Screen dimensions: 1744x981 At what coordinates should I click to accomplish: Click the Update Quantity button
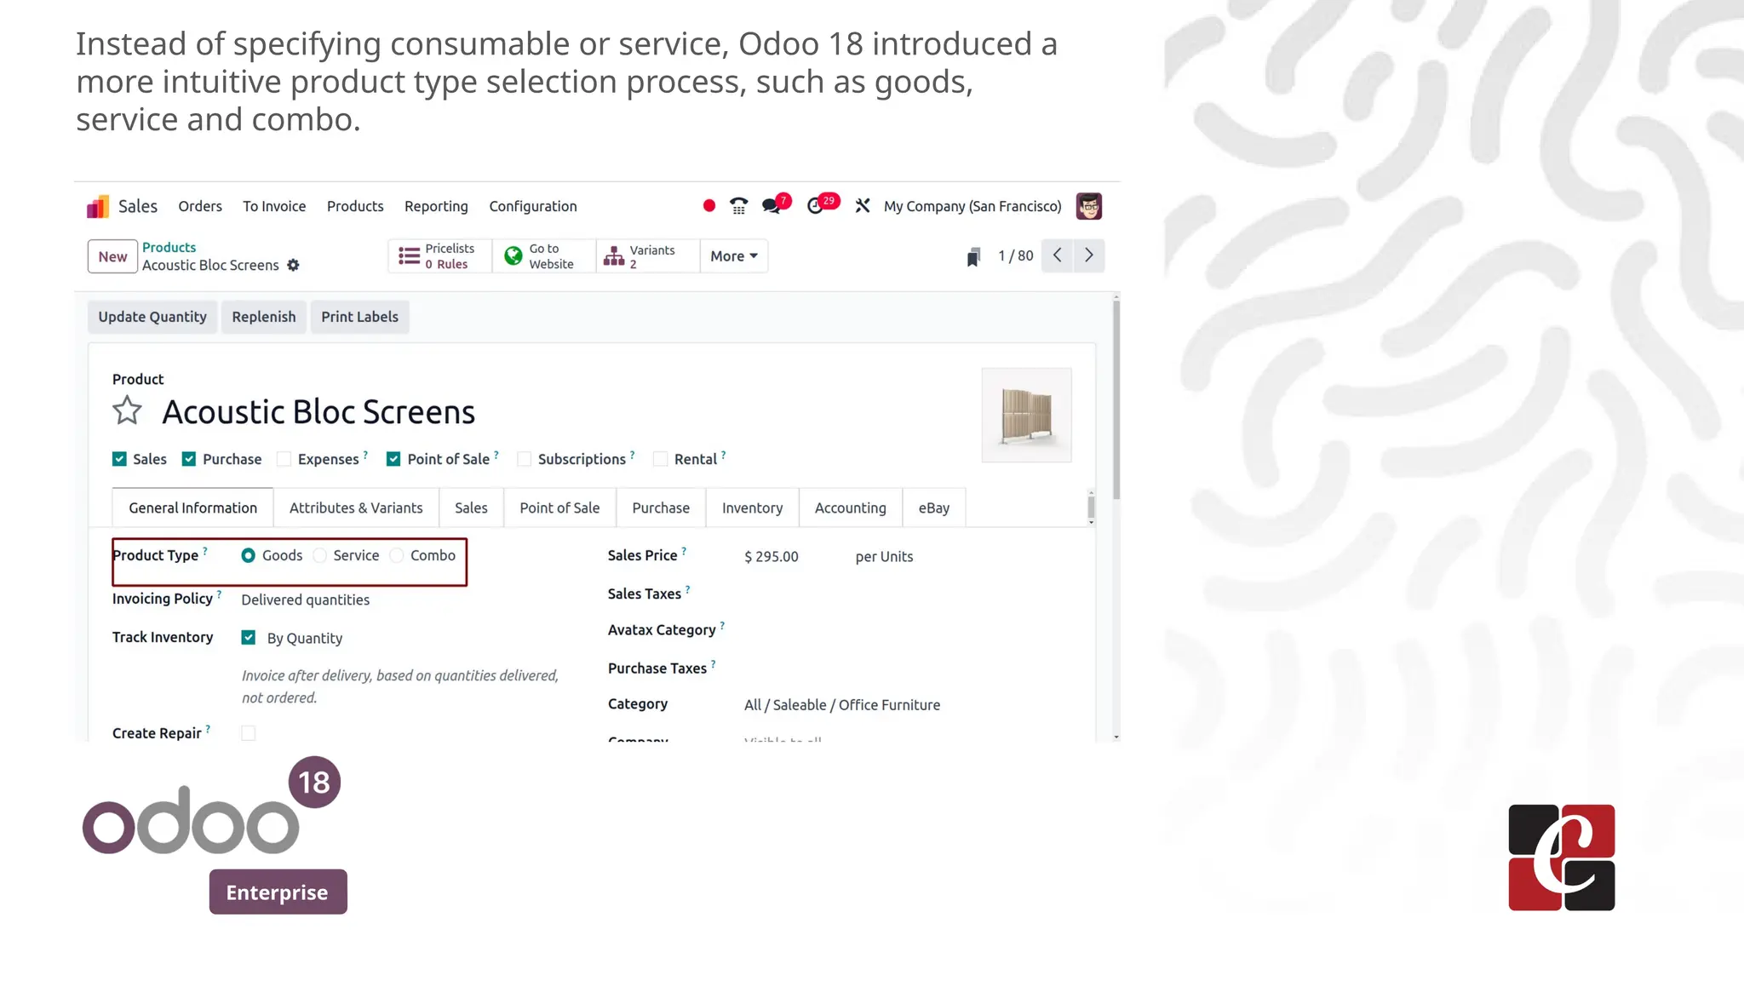coord(152,317)
